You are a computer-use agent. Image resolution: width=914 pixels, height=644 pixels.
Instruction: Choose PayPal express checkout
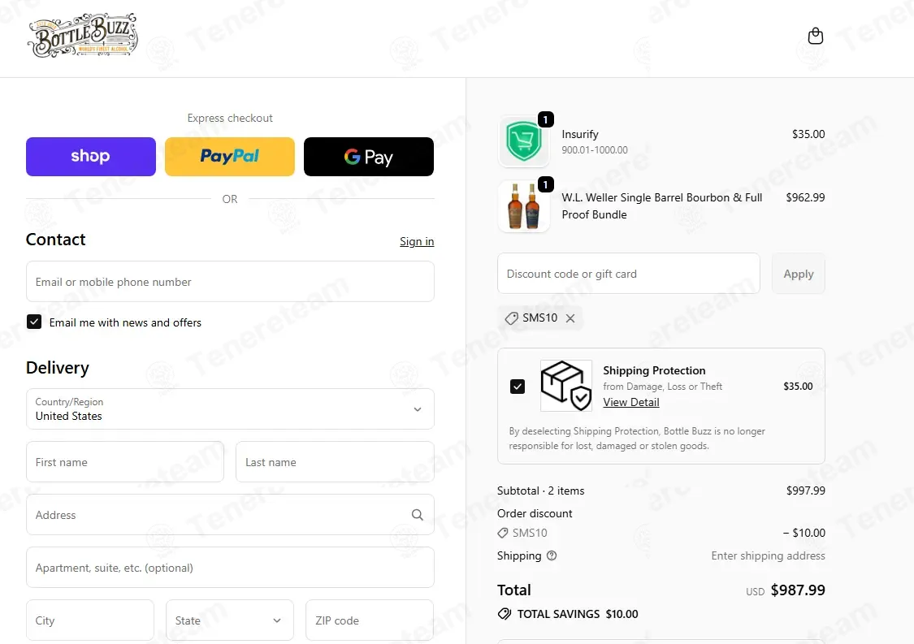click(230, 157)
